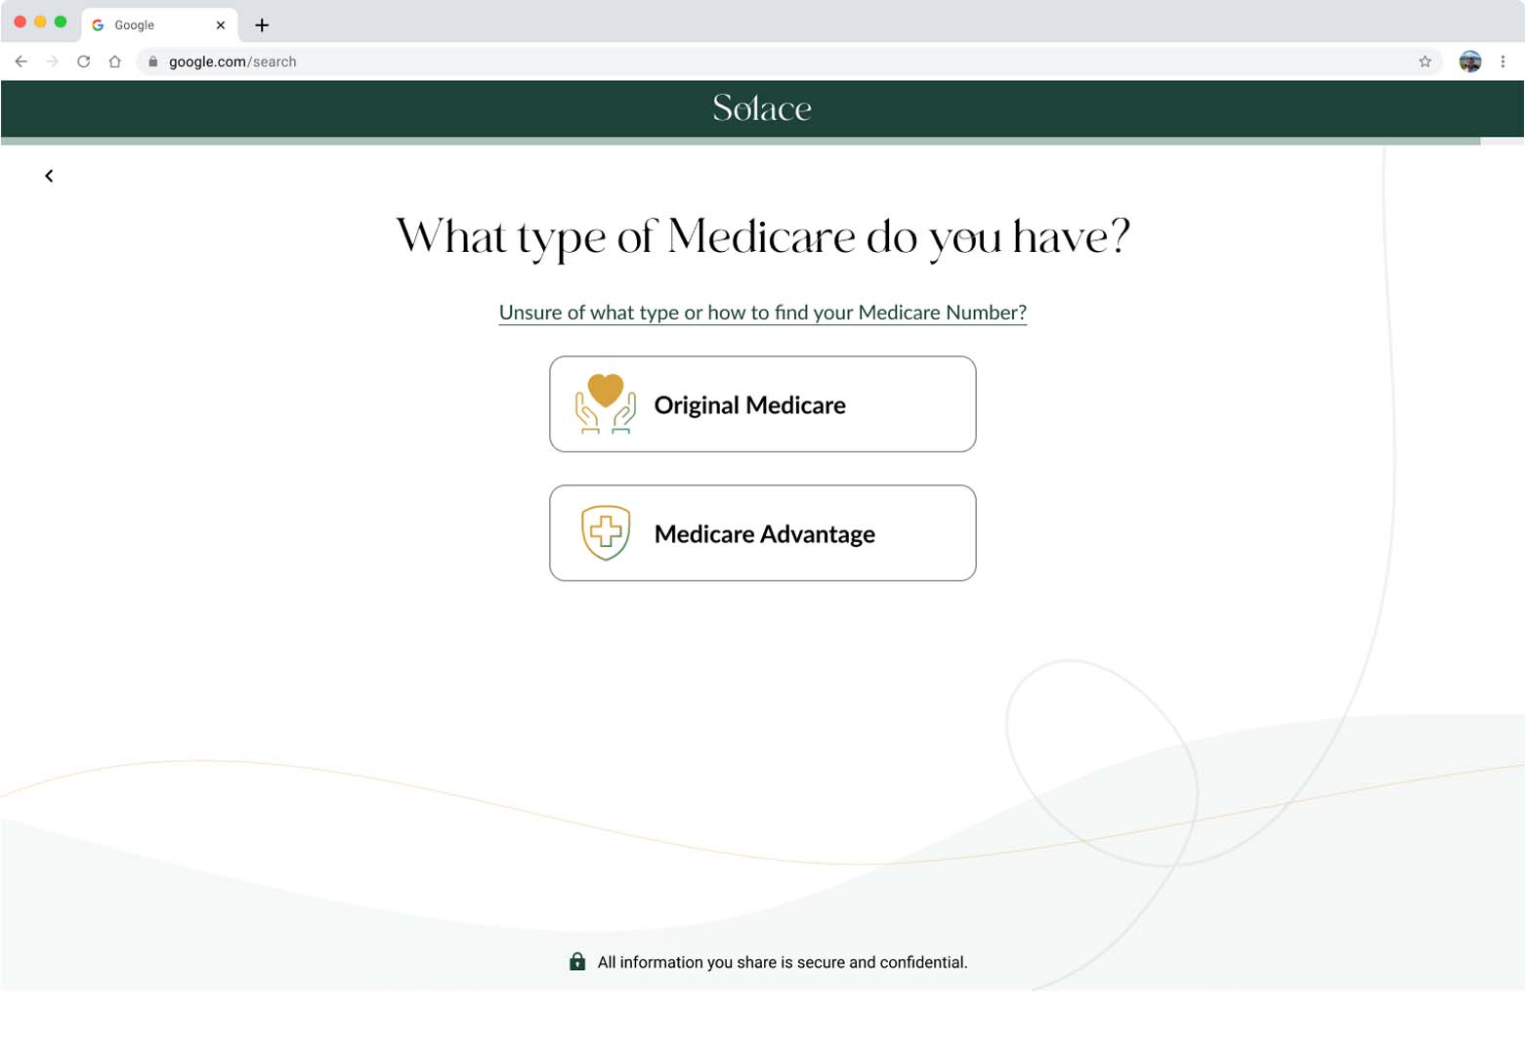Reload the page with the refresh icon
Viewport: 1525px width, 1055px height.
pyautogui.click(x=83, y=62)
